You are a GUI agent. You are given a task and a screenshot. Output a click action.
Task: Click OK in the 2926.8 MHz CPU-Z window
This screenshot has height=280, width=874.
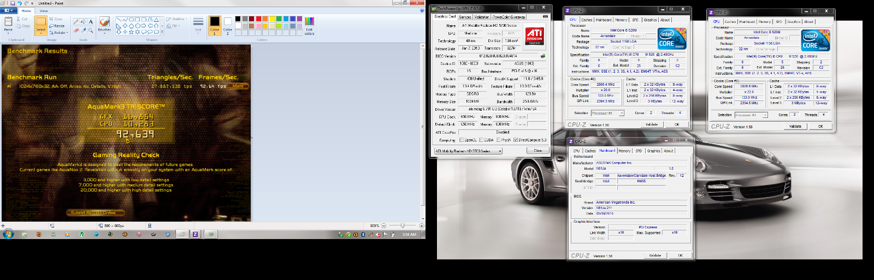tap(820, 126)
